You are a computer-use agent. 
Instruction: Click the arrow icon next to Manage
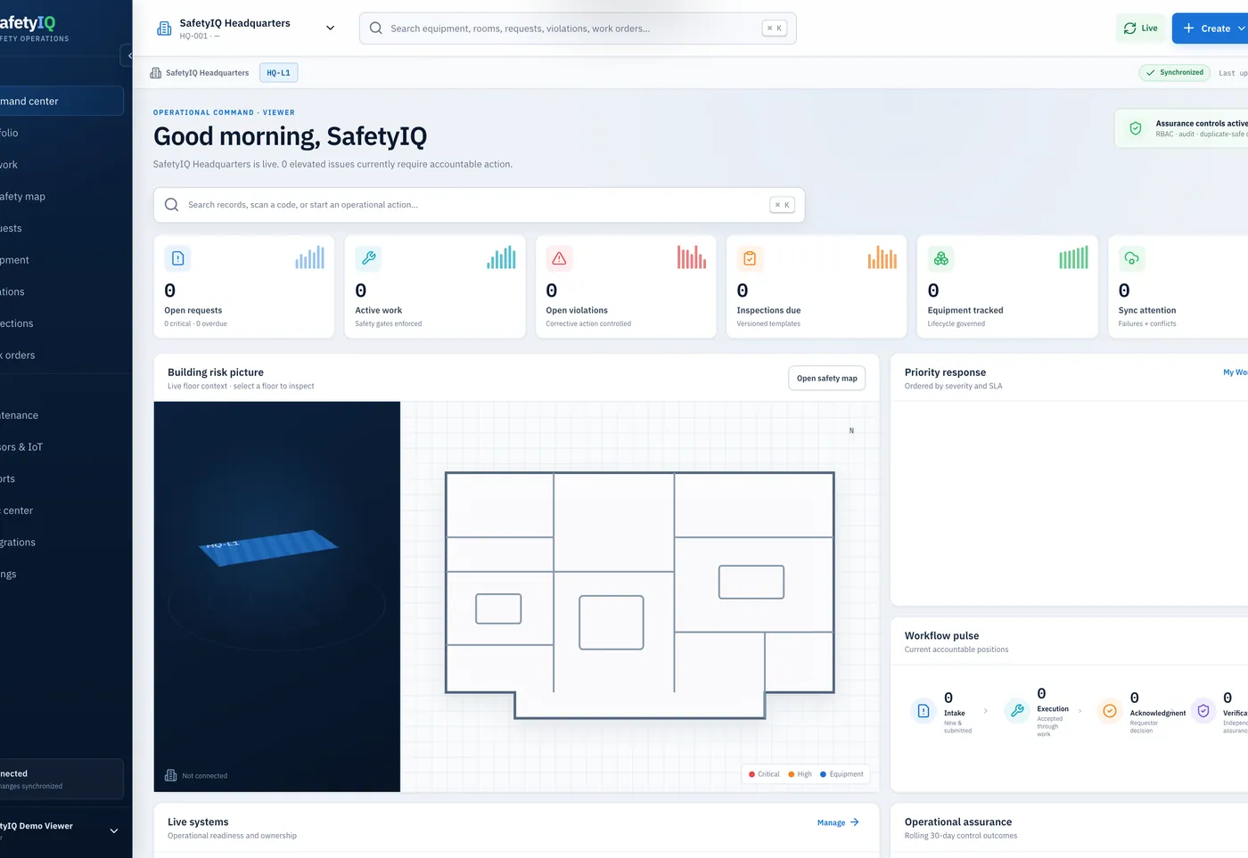pyautogui.click(x=855, y=822)
